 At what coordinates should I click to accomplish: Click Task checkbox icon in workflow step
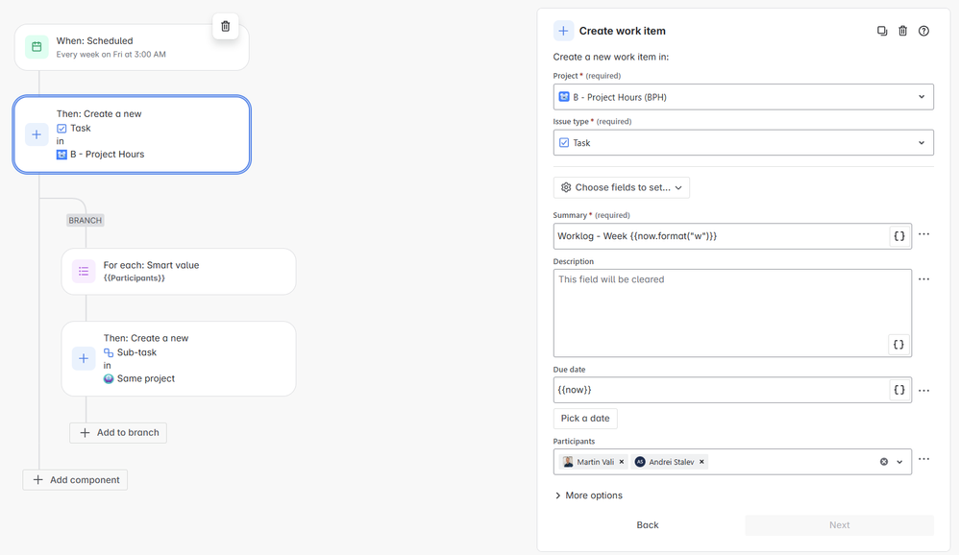pos(61,129)
